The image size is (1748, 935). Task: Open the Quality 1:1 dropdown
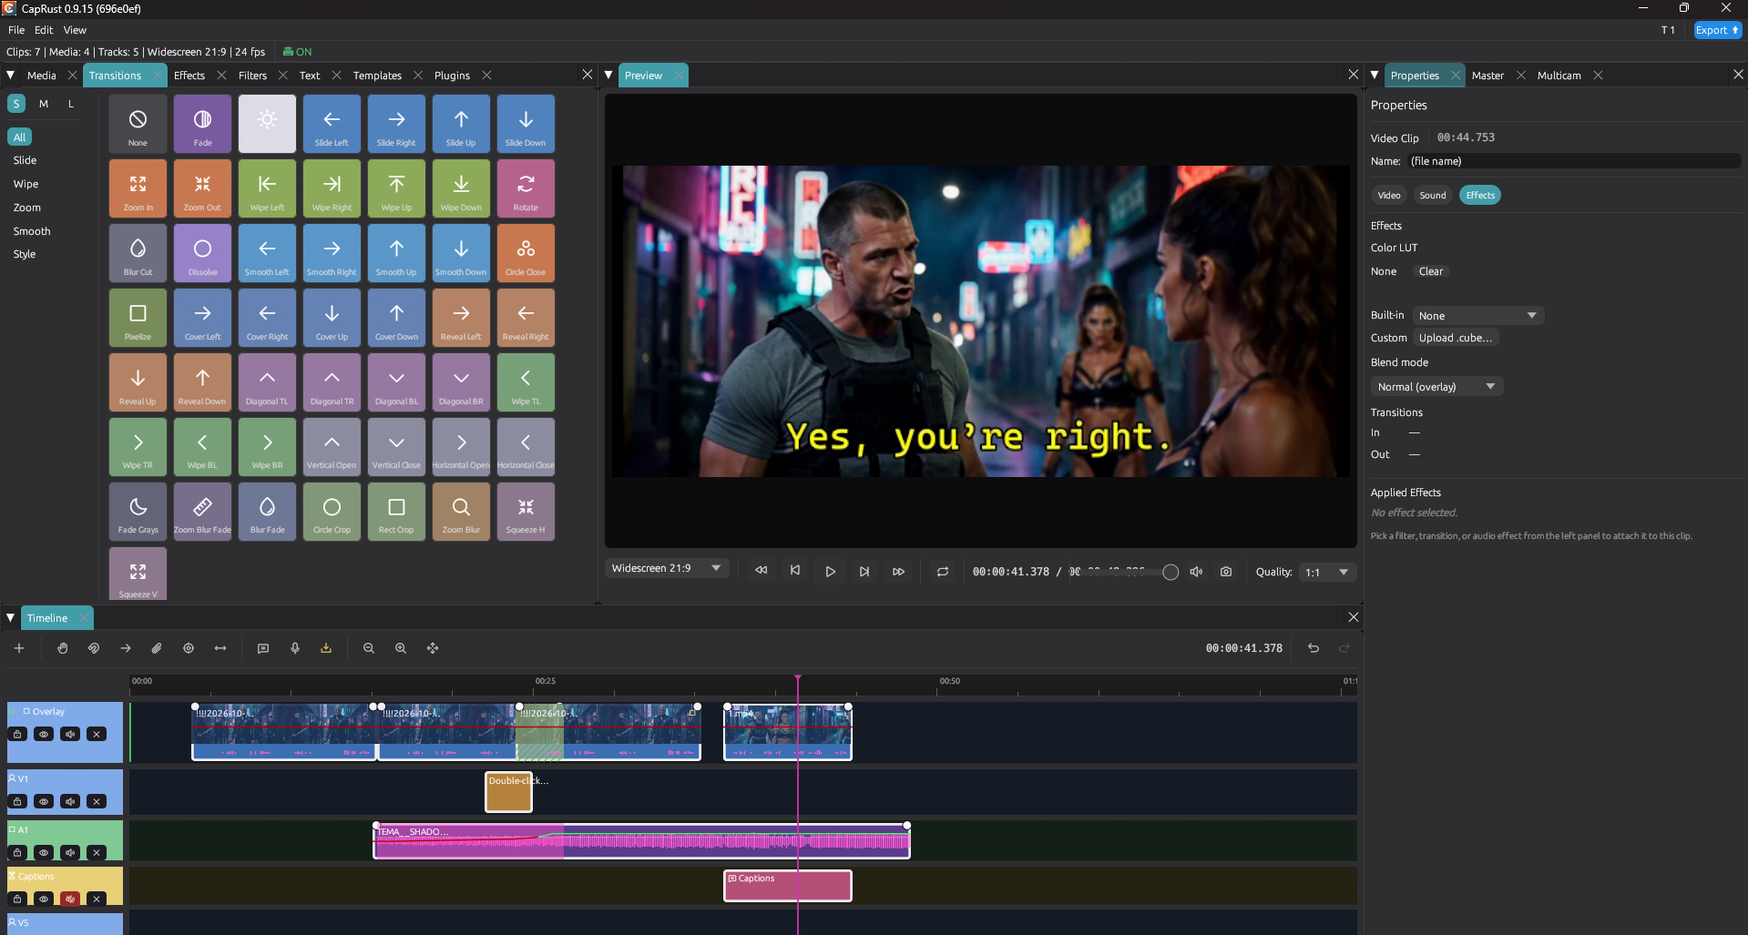(x=1327, y=572)
